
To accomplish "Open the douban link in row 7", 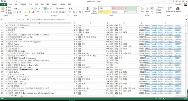I will [163, 25].
